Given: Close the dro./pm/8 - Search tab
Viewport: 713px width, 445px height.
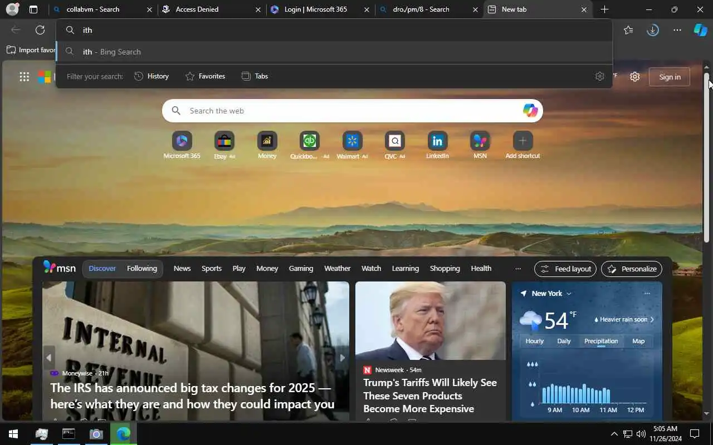Looking at the screenshot, I should [475, 9].
